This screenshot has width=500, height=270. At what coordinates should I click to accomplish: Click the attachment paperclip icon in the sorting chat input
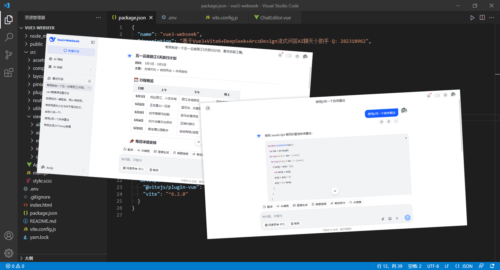(x=383, y=219)
